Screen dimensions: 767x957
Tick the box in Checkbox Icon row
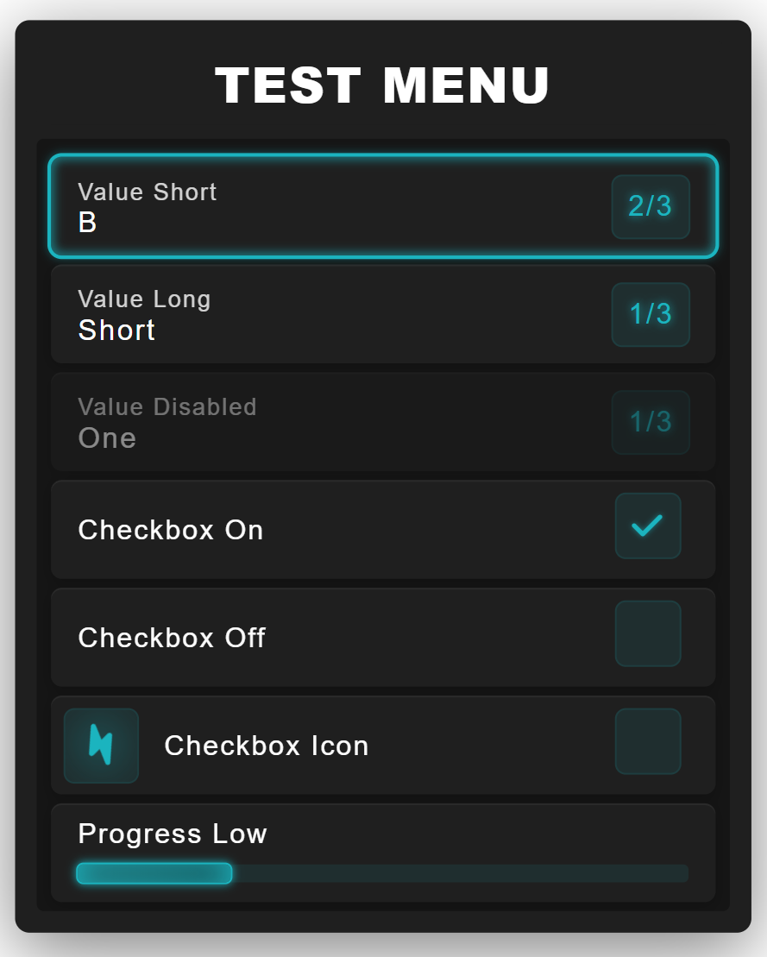pyautogui.click(x=648, y=742)
